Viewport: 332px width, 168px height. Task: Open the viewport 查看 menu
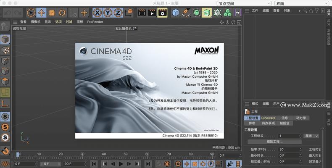pos(23,22)
